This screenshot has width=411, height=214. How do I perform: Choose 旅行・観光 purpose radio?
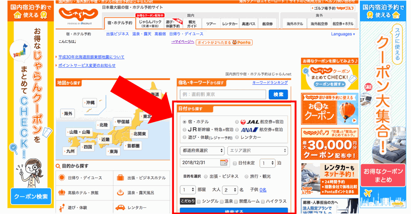click(246, 176)
